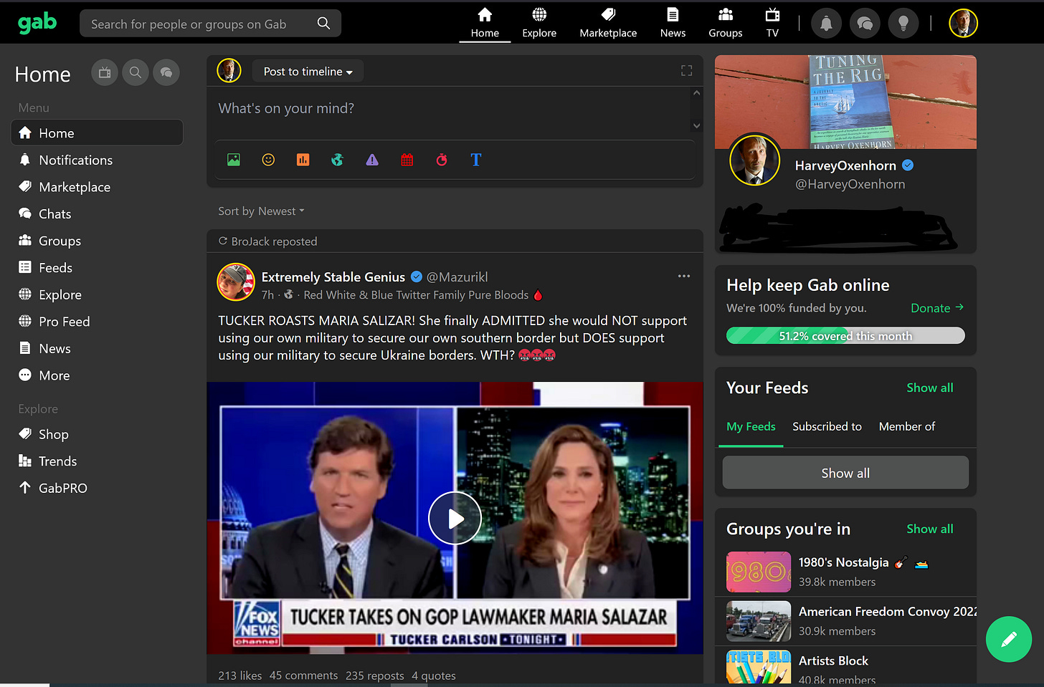Viewport: 1044px width, 687px height.
Task: Click chat icon beside Home heading
Action: (166, 72)
